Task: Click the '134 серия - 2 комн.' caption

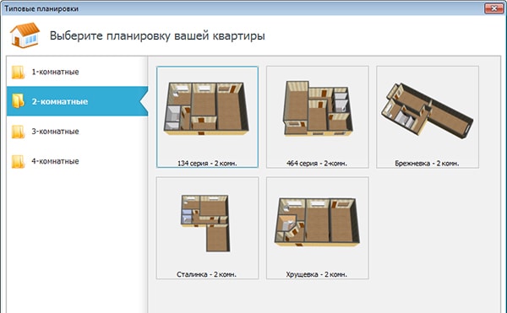Action: (207, 164)
